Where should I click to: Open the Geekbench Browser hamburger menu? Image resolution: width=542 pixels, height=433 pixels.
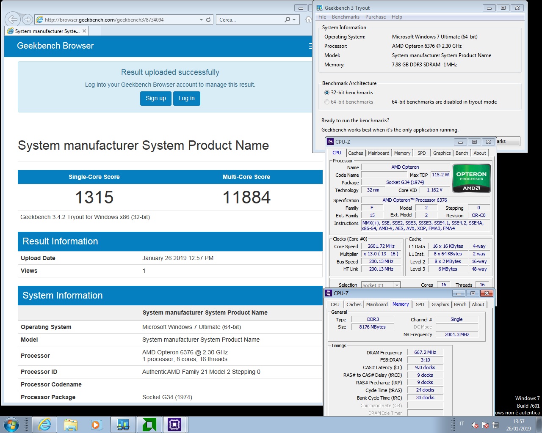[x=310, y=46]
